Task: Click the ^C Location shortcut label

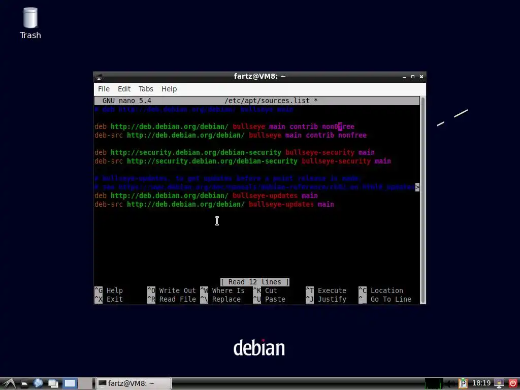Action: [x=381, y=290]
